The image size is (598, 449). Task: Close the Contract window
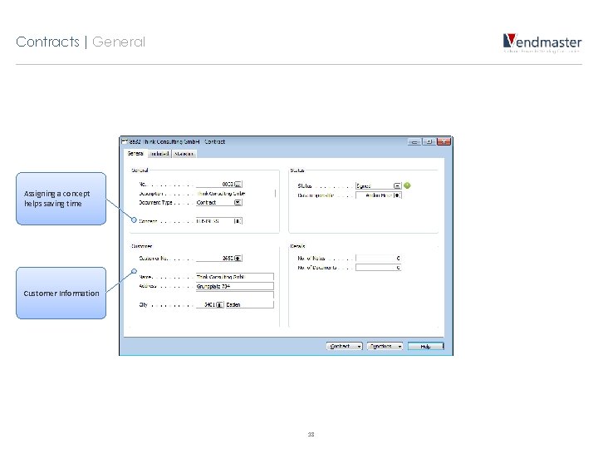click(444, 141)
